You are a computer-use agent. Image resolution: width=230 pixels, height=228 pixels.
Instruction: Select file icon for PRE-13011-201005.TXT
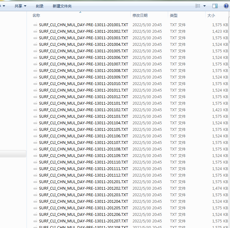pos(35,51)
